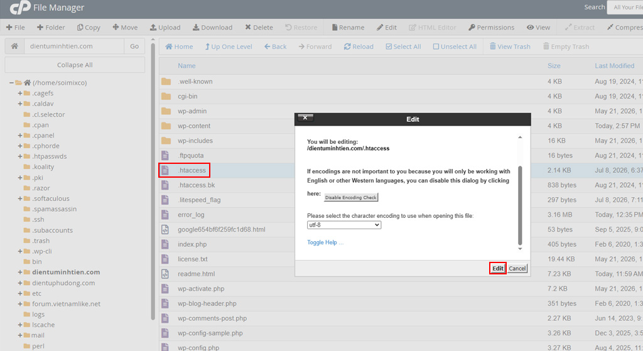
Task: Sort files by the Size column header
Action: tap(554, 65)
